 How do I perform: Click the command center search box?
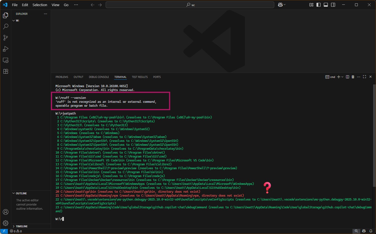point(190,5)
